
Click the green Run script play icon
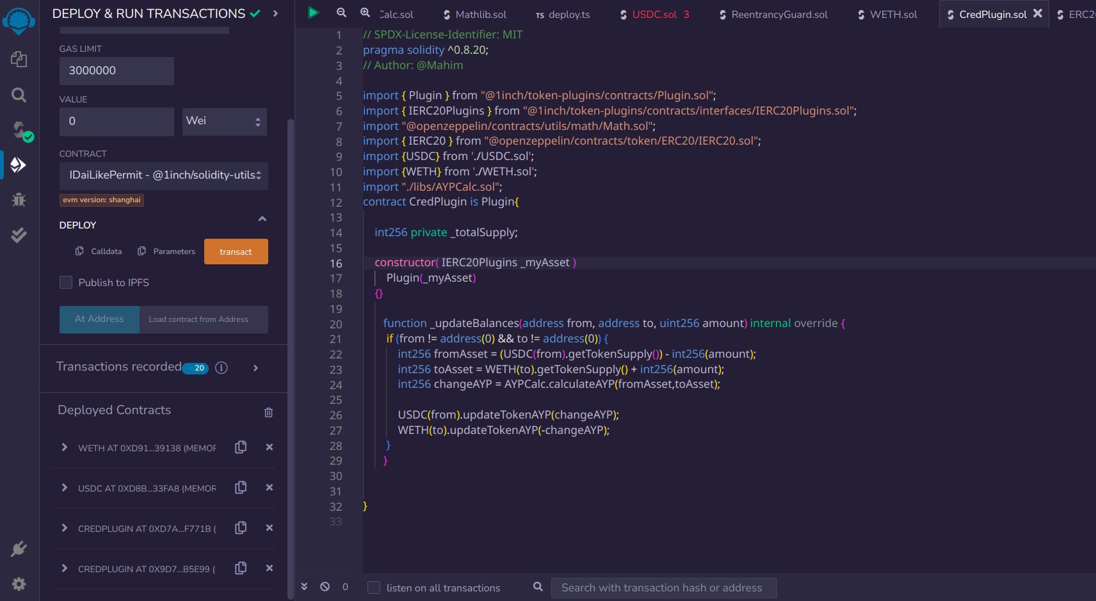tap(313, 12)
